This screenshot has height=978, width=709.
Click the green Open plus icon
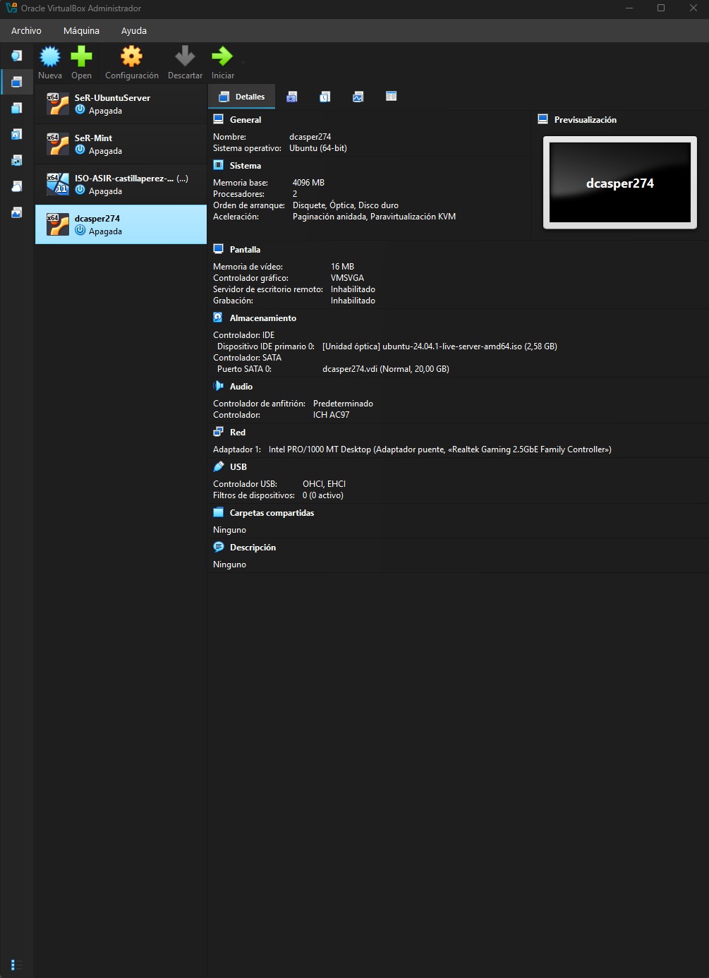pyautogui.click(x=81, y=57)
